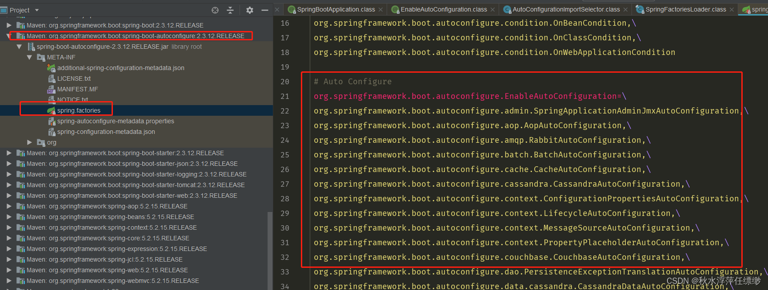This screenshot has height=290, width=768.
Task: Click the Project tool window icon
Action: pos(4,10)
